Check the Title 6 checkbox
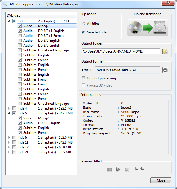 coord(14,138)
